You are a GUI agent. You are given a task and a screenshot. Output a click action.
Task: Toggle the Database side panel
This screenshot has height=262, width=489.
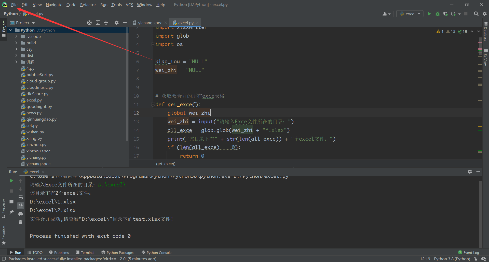[x=485, y=31]
